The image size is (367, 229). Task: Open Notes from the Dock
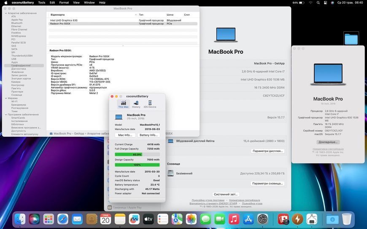tap(120, 219)
